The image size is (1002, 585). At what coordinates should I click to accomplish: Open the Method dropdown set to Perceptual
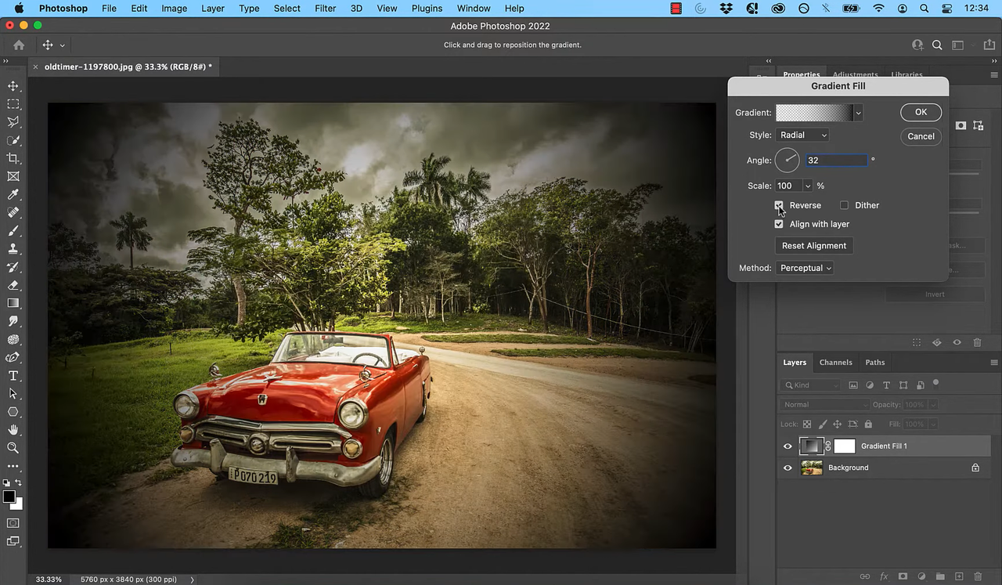[x=805, y=268]
